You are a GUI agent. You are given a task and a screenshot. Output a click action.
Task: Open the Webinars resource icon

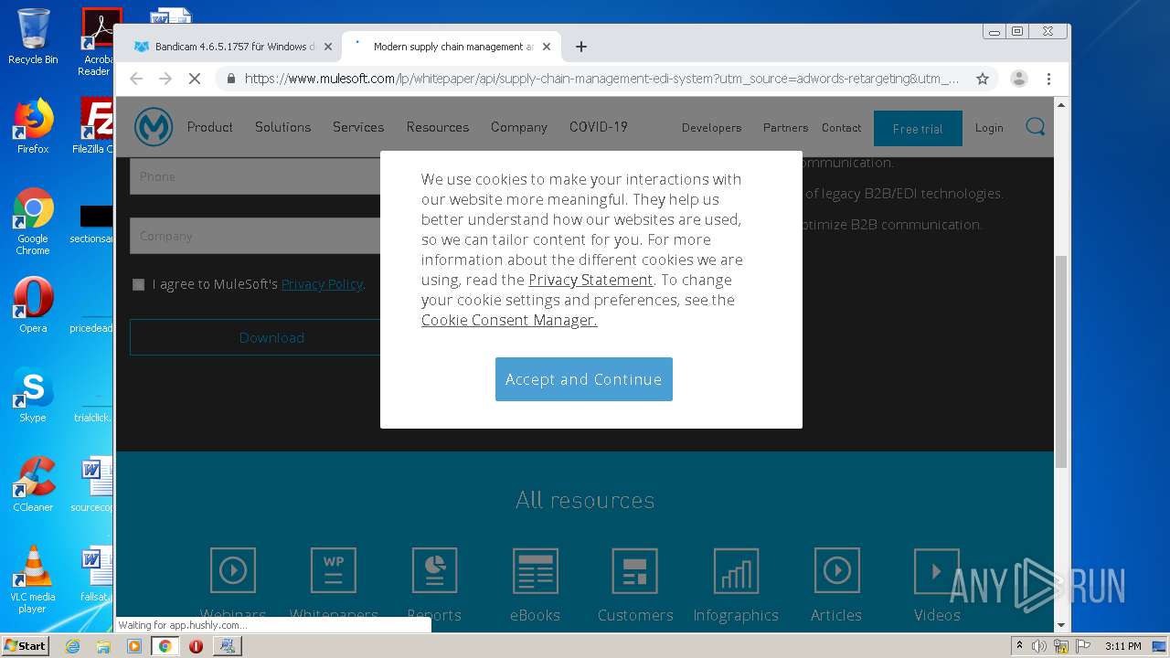(233, 570)
